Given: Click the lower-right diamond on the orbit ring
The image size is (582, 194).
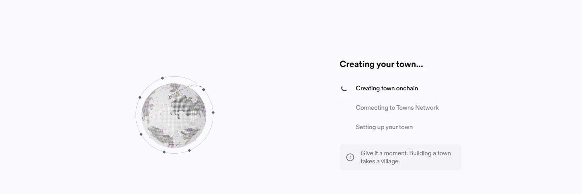Looking at the screenshot, I should pyautogui.click(x=189, y=150).
